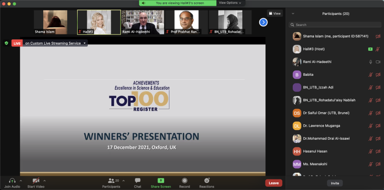Toggle Start Video camera button
The image size is (384, 190).
pyautogui.click(x=36, y=181)
